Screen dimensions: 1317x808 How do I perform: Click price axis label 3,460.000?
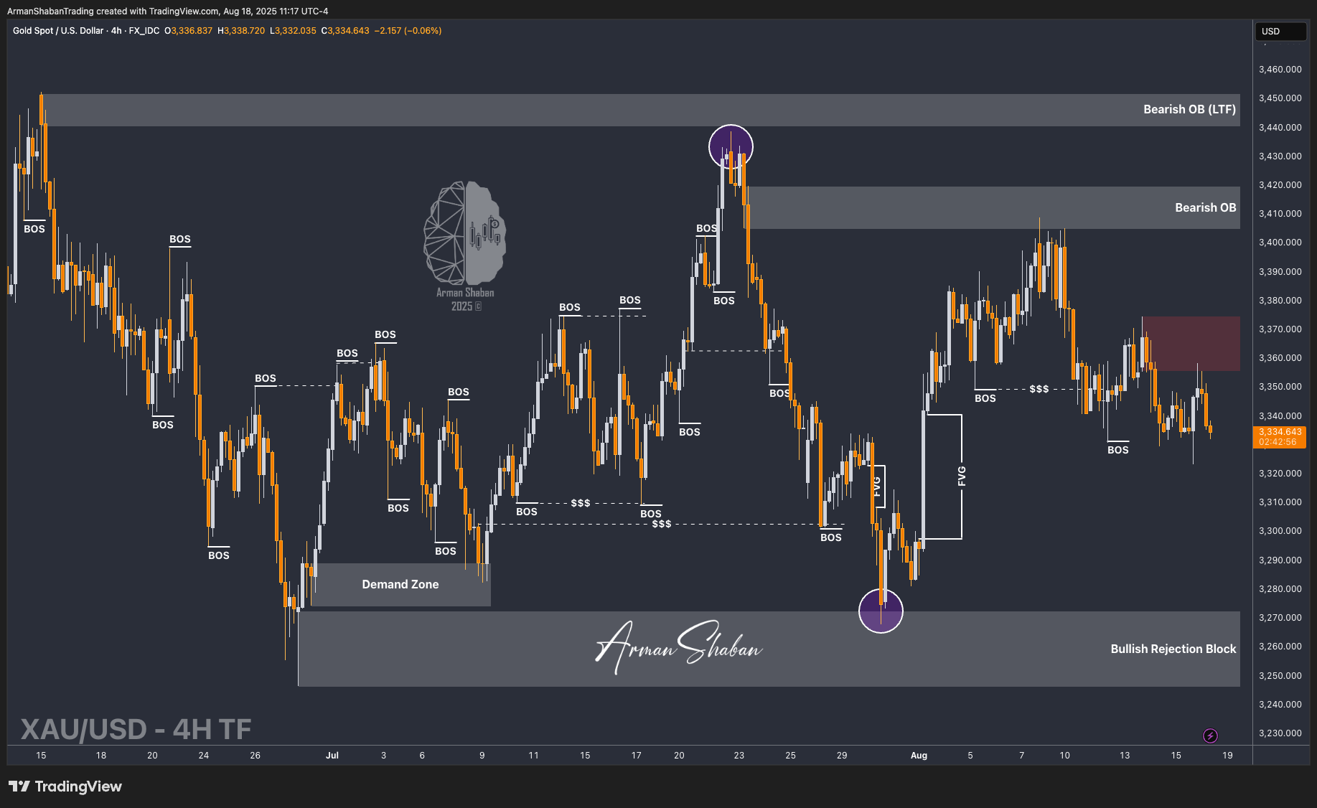pos(1280,70)
